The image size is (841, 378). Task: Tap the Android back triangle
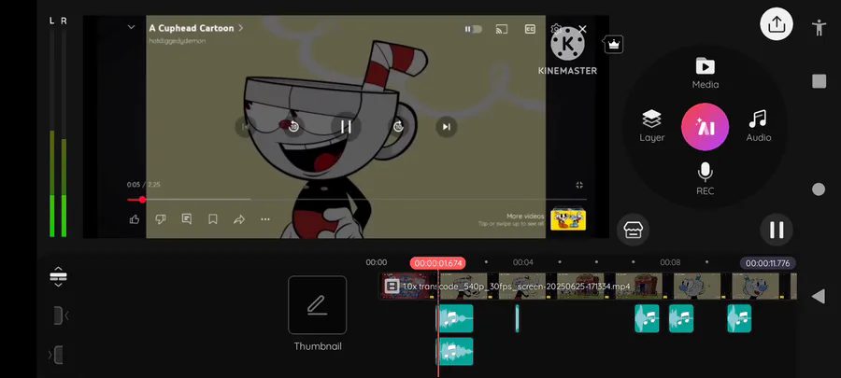(x=818, y=296)
